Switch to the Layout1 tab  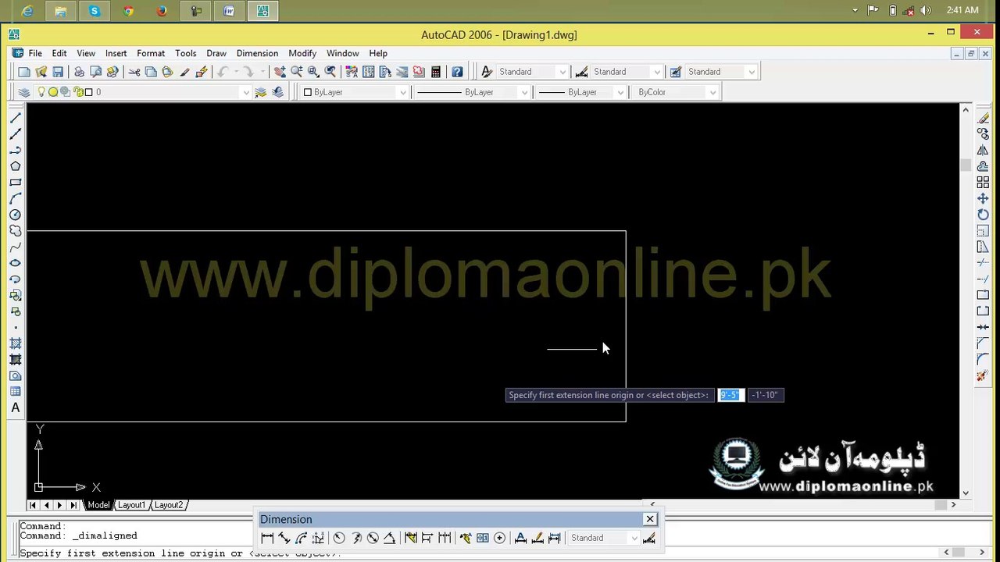131,505
